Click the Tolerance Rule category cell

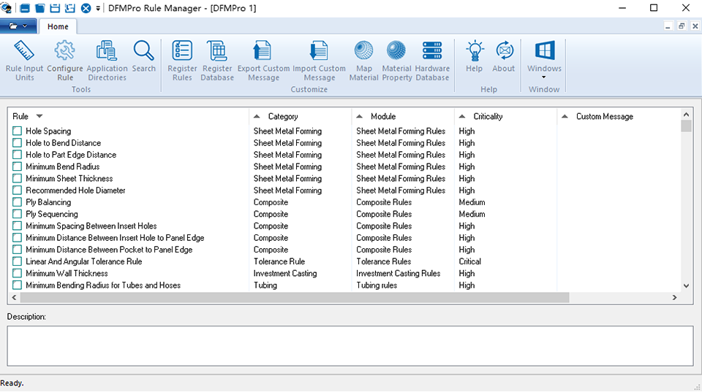(x=279, y=261)
